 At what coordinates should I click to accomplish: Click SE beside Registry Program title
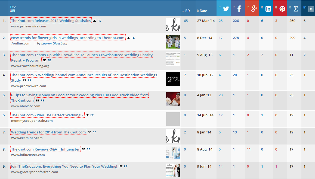44,60
